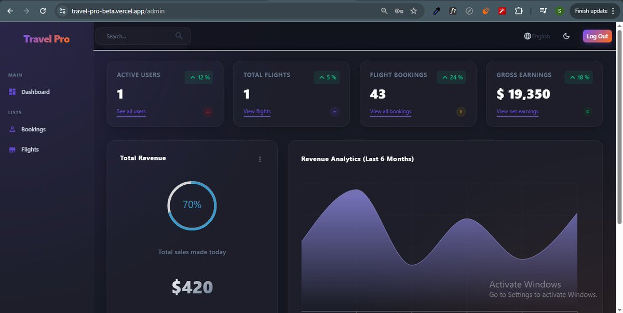Click the 12 % badge on Active Users
The width and height of the screenshot is (623, 313).
pos(199,77)
